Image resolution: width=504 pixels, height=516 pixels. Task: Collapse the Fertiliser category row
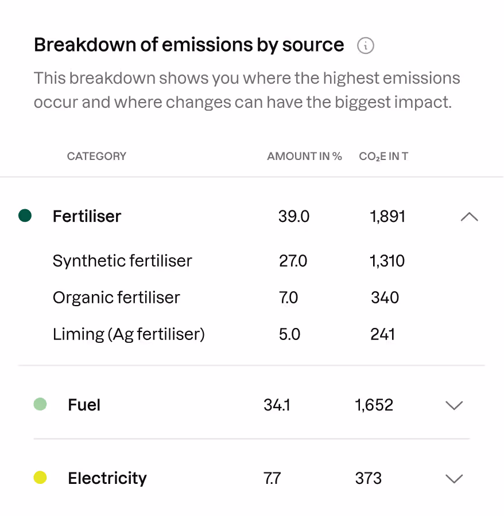[x=470, y=217]
